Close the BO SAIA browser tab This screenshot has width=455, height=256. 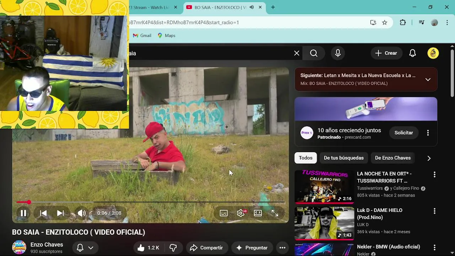(x=260, y=7)
